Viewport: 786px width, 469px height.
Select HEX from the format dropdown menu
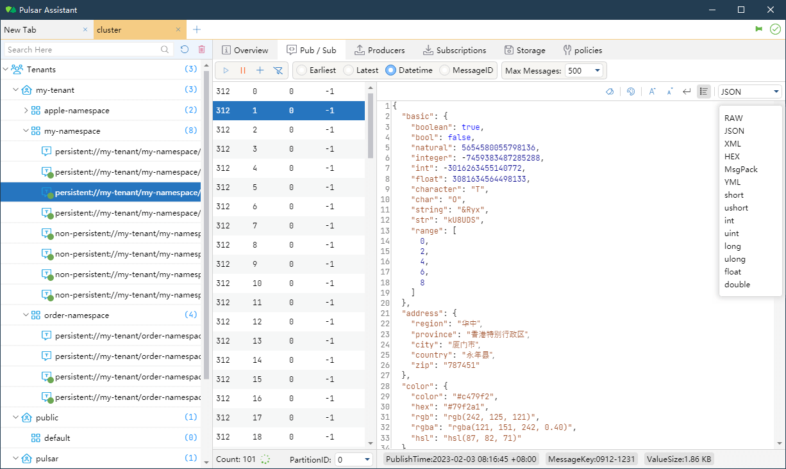coord(732,156)
